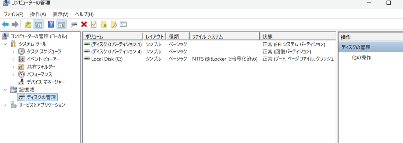Toggle the show/hide console tree icon
Screen dimensions: 403x143
(38, 24)
